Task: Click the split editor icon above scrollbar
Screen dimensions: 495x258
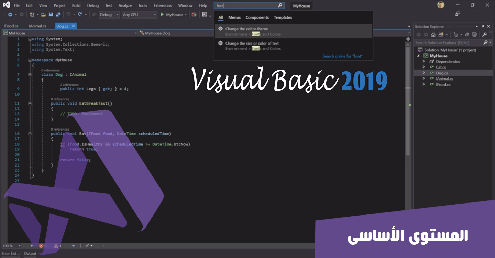Action: pos(408,39)
